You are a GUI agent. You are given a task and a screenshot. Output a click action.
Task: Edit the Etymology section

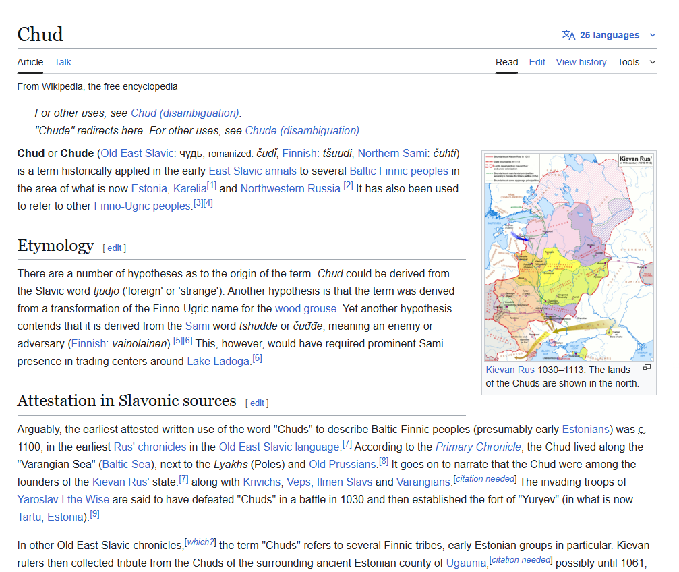click(115, 248)
